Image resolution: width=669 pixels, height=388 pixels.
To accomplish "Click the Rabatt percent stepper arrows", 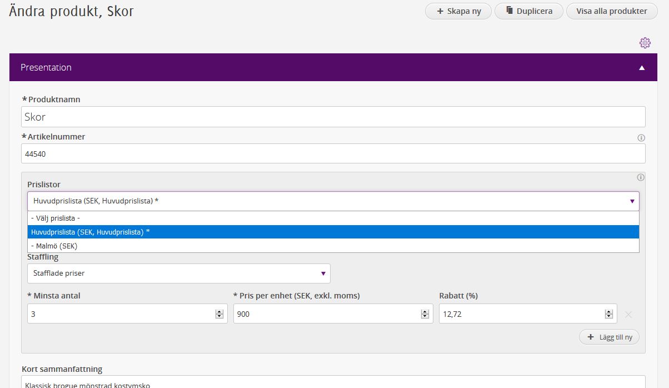I will [x=608, y=314].
